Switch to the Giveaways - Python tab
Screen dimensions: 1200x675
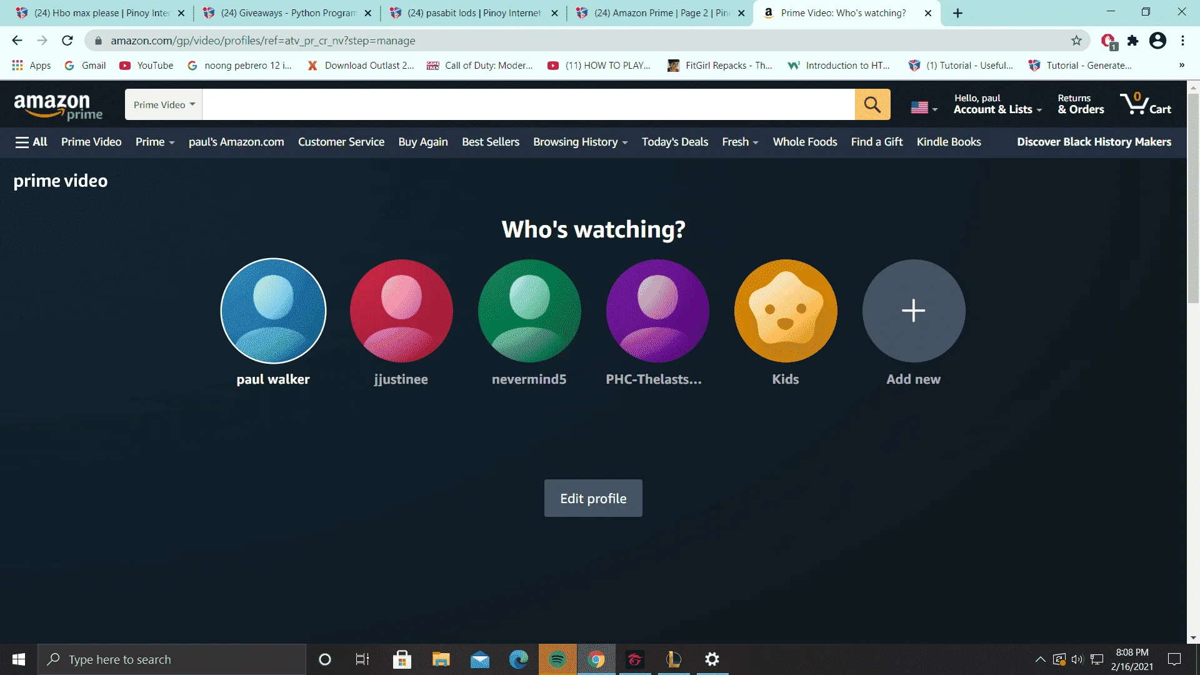[287, 13]
